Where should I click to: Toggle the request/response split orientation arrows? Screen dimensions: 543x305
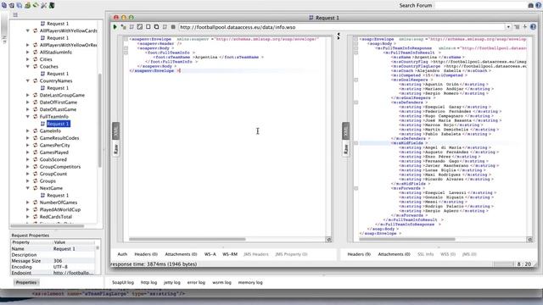(339, 36)
